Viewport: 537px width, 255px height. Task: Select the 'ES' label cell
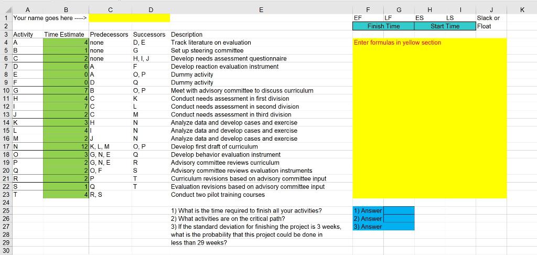(x=430, y=18)
